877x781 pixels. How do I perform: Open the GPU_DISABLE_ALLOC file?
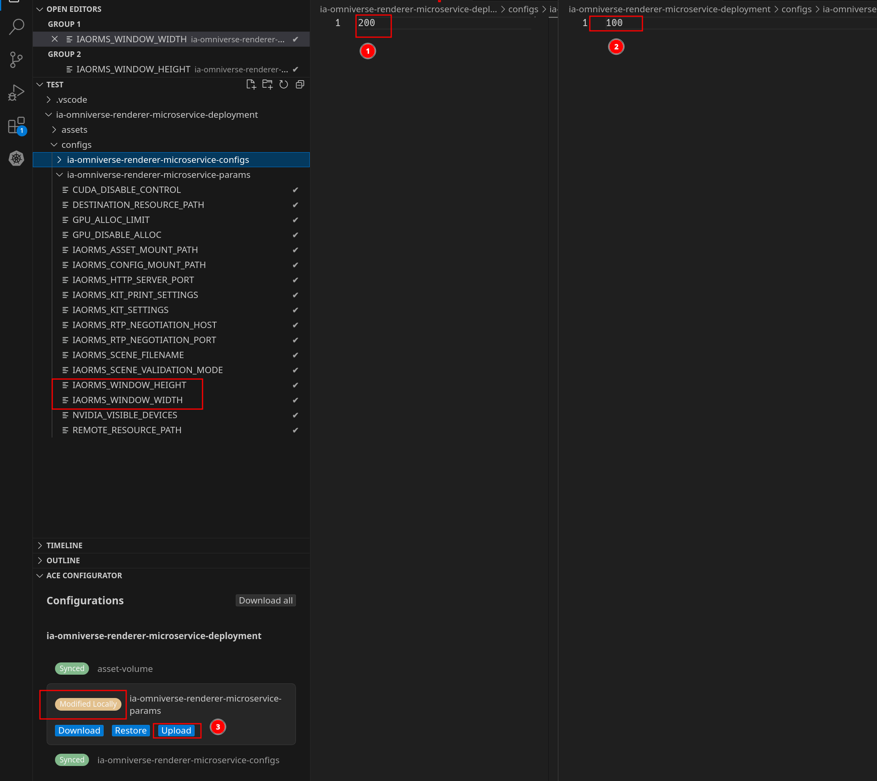pyautogui.click(x=172, y=235)
